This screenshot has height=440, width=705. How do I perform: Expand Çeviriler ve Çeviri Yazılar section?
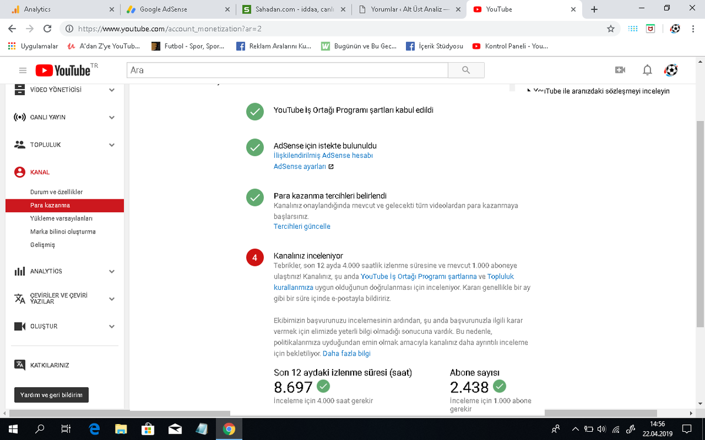point(112,299)
